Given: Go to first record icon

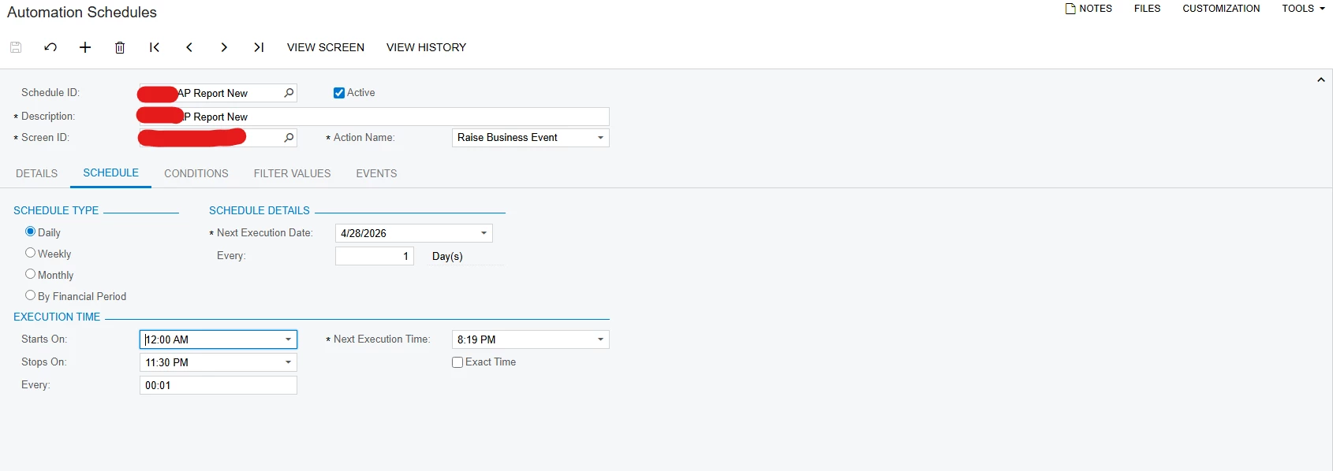Looking at the screenshot, I should point(155,47).
